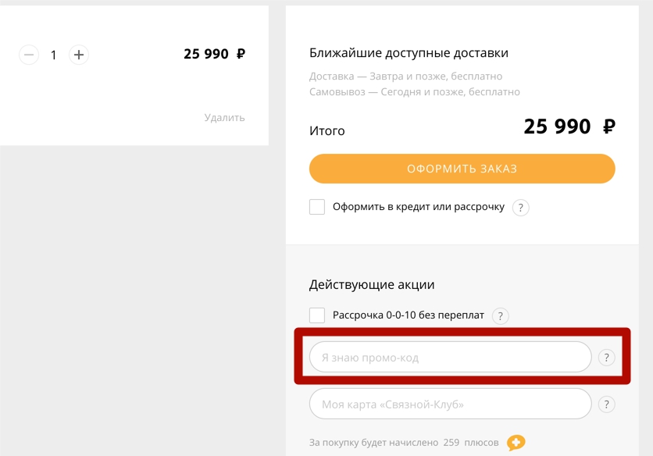This screenshot has width=653, height=456.
Task: Focus the Моя карта «Связной-Клуб» field
Action: point(450,404)
